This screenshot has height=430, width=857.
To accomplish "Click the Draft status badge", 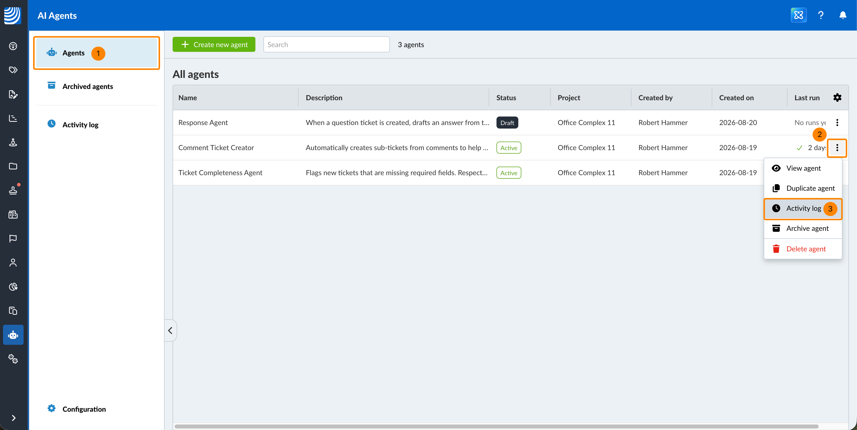I will [x=507, y=123].
